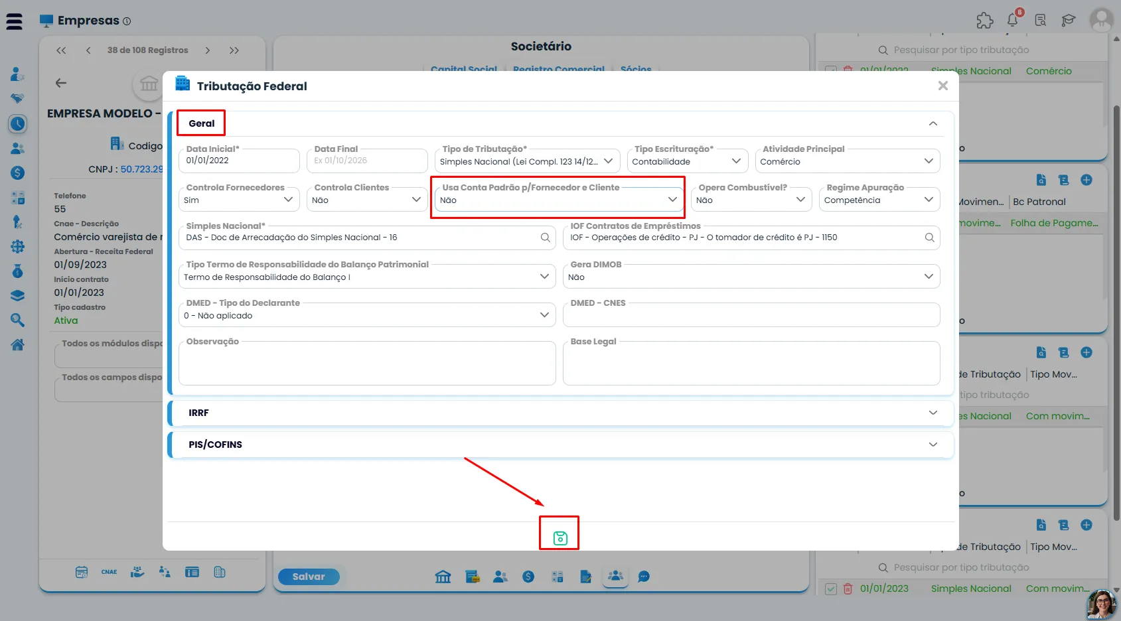
Task: Close the Tributação Federal dialog
Action: click(x=942, y=86)
